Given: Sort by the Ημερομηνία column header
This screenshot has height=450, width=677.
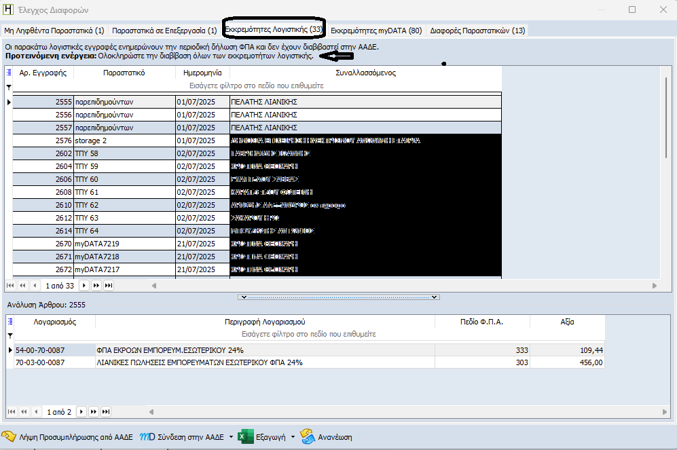Looking at the screenshot, I should (x=202, y=73).
